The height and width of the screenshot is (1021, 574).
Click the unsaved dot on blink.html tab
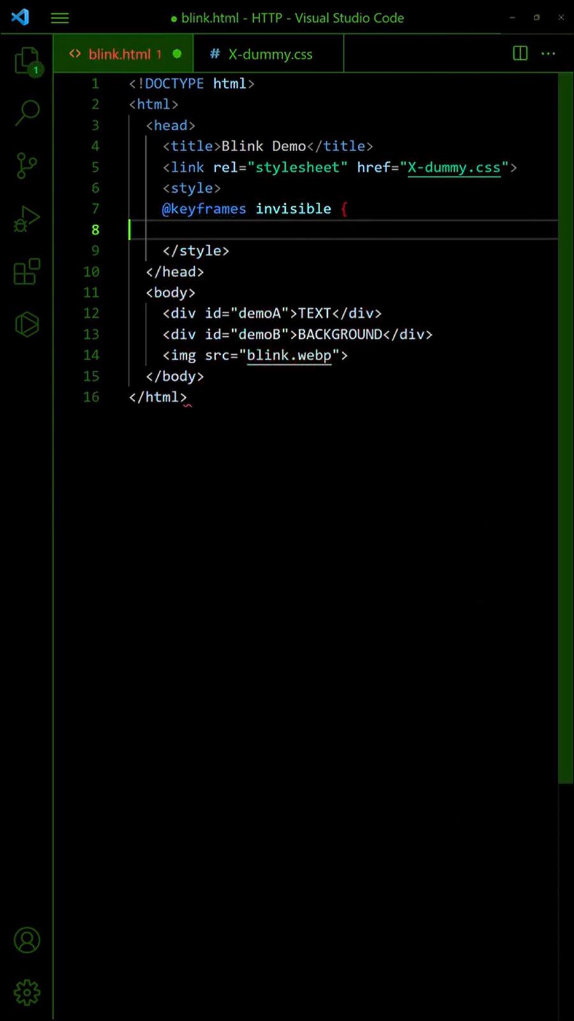pyautogui.click(x=177, y=54)
